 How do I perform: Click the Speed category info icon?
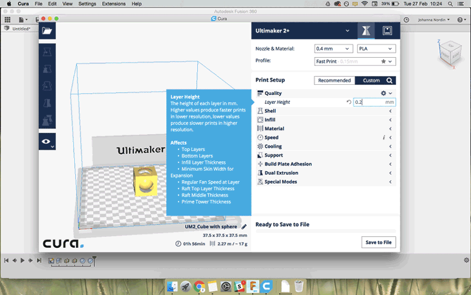(383, 138)
